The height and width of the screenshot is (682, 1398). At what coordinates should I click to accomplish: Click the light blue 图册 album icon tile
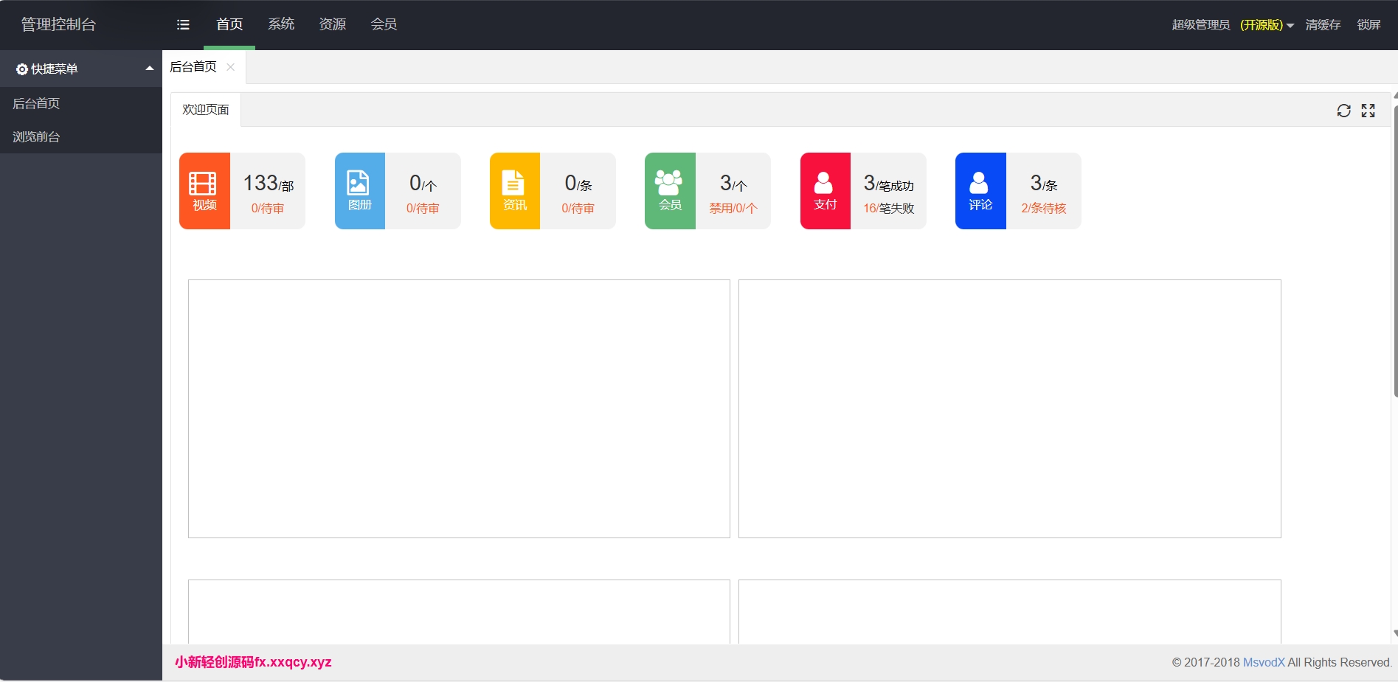tap(360, 191)
